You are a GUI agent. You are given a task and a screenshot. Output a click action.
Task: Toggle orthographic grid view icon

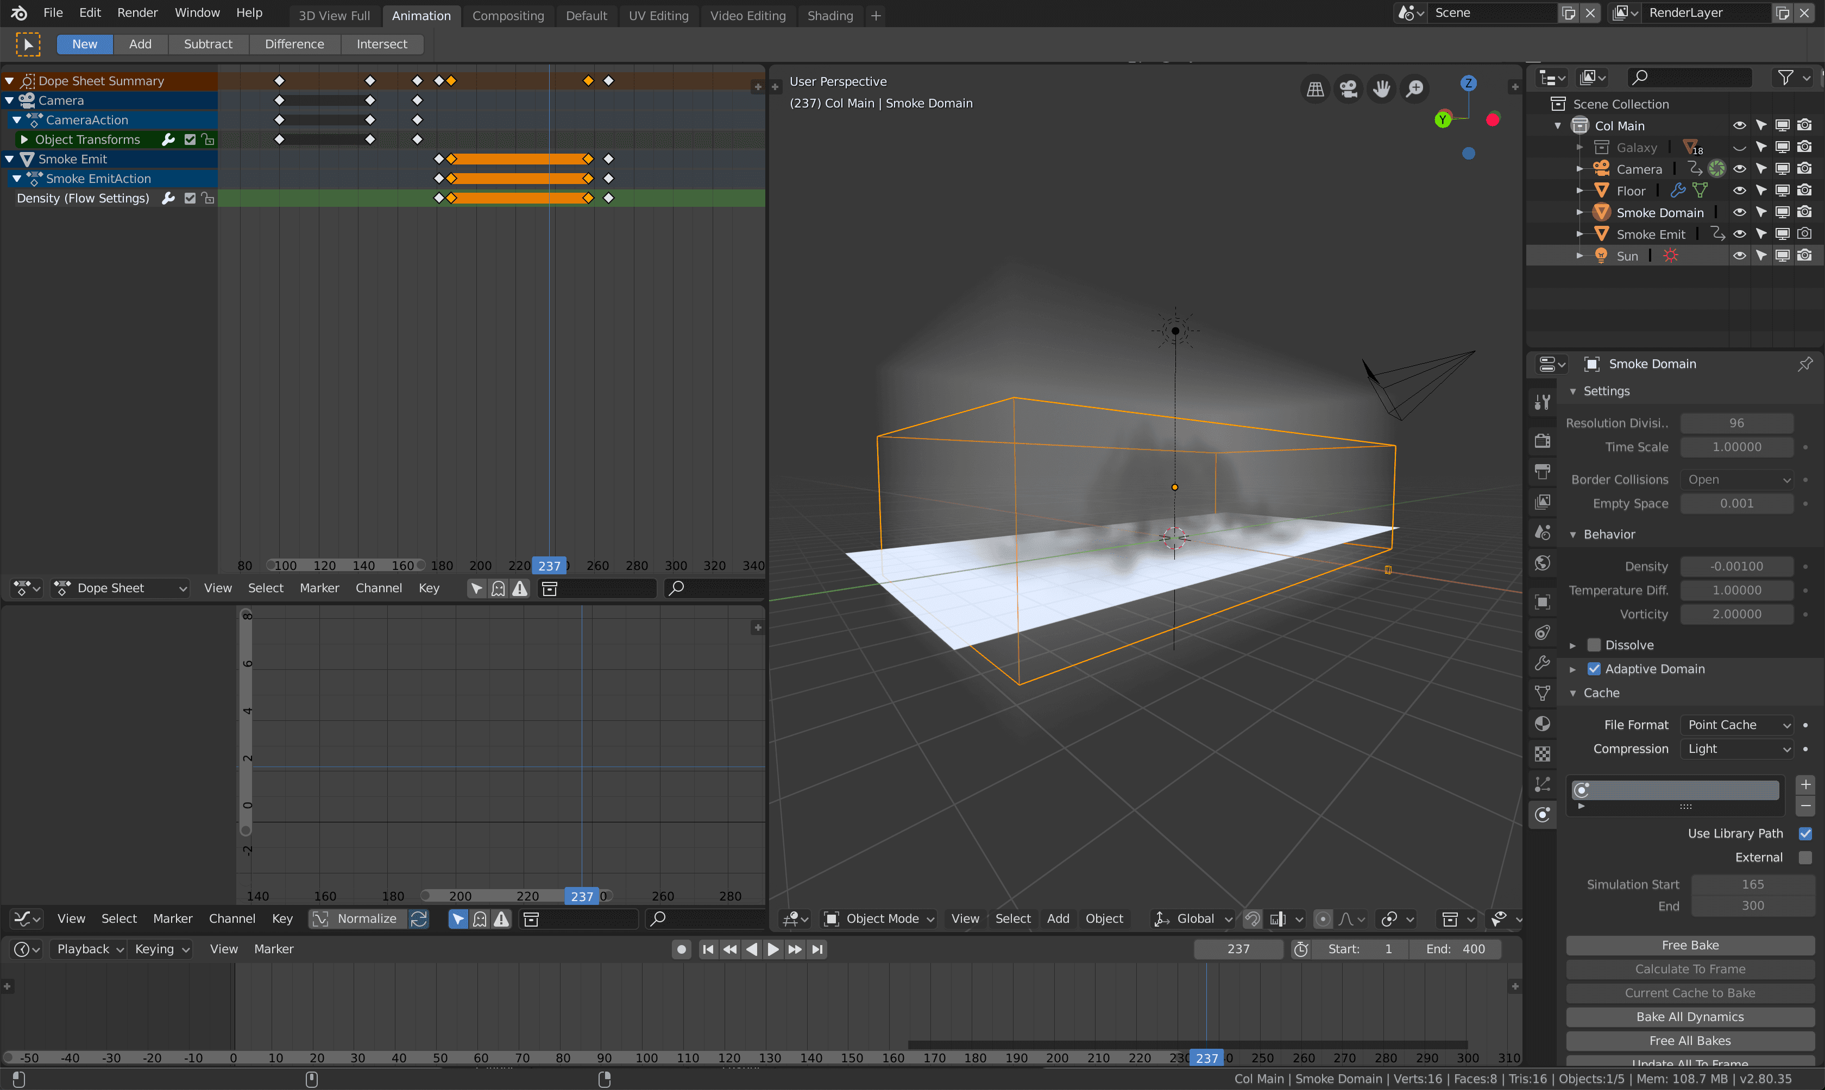click(1315, 90)
